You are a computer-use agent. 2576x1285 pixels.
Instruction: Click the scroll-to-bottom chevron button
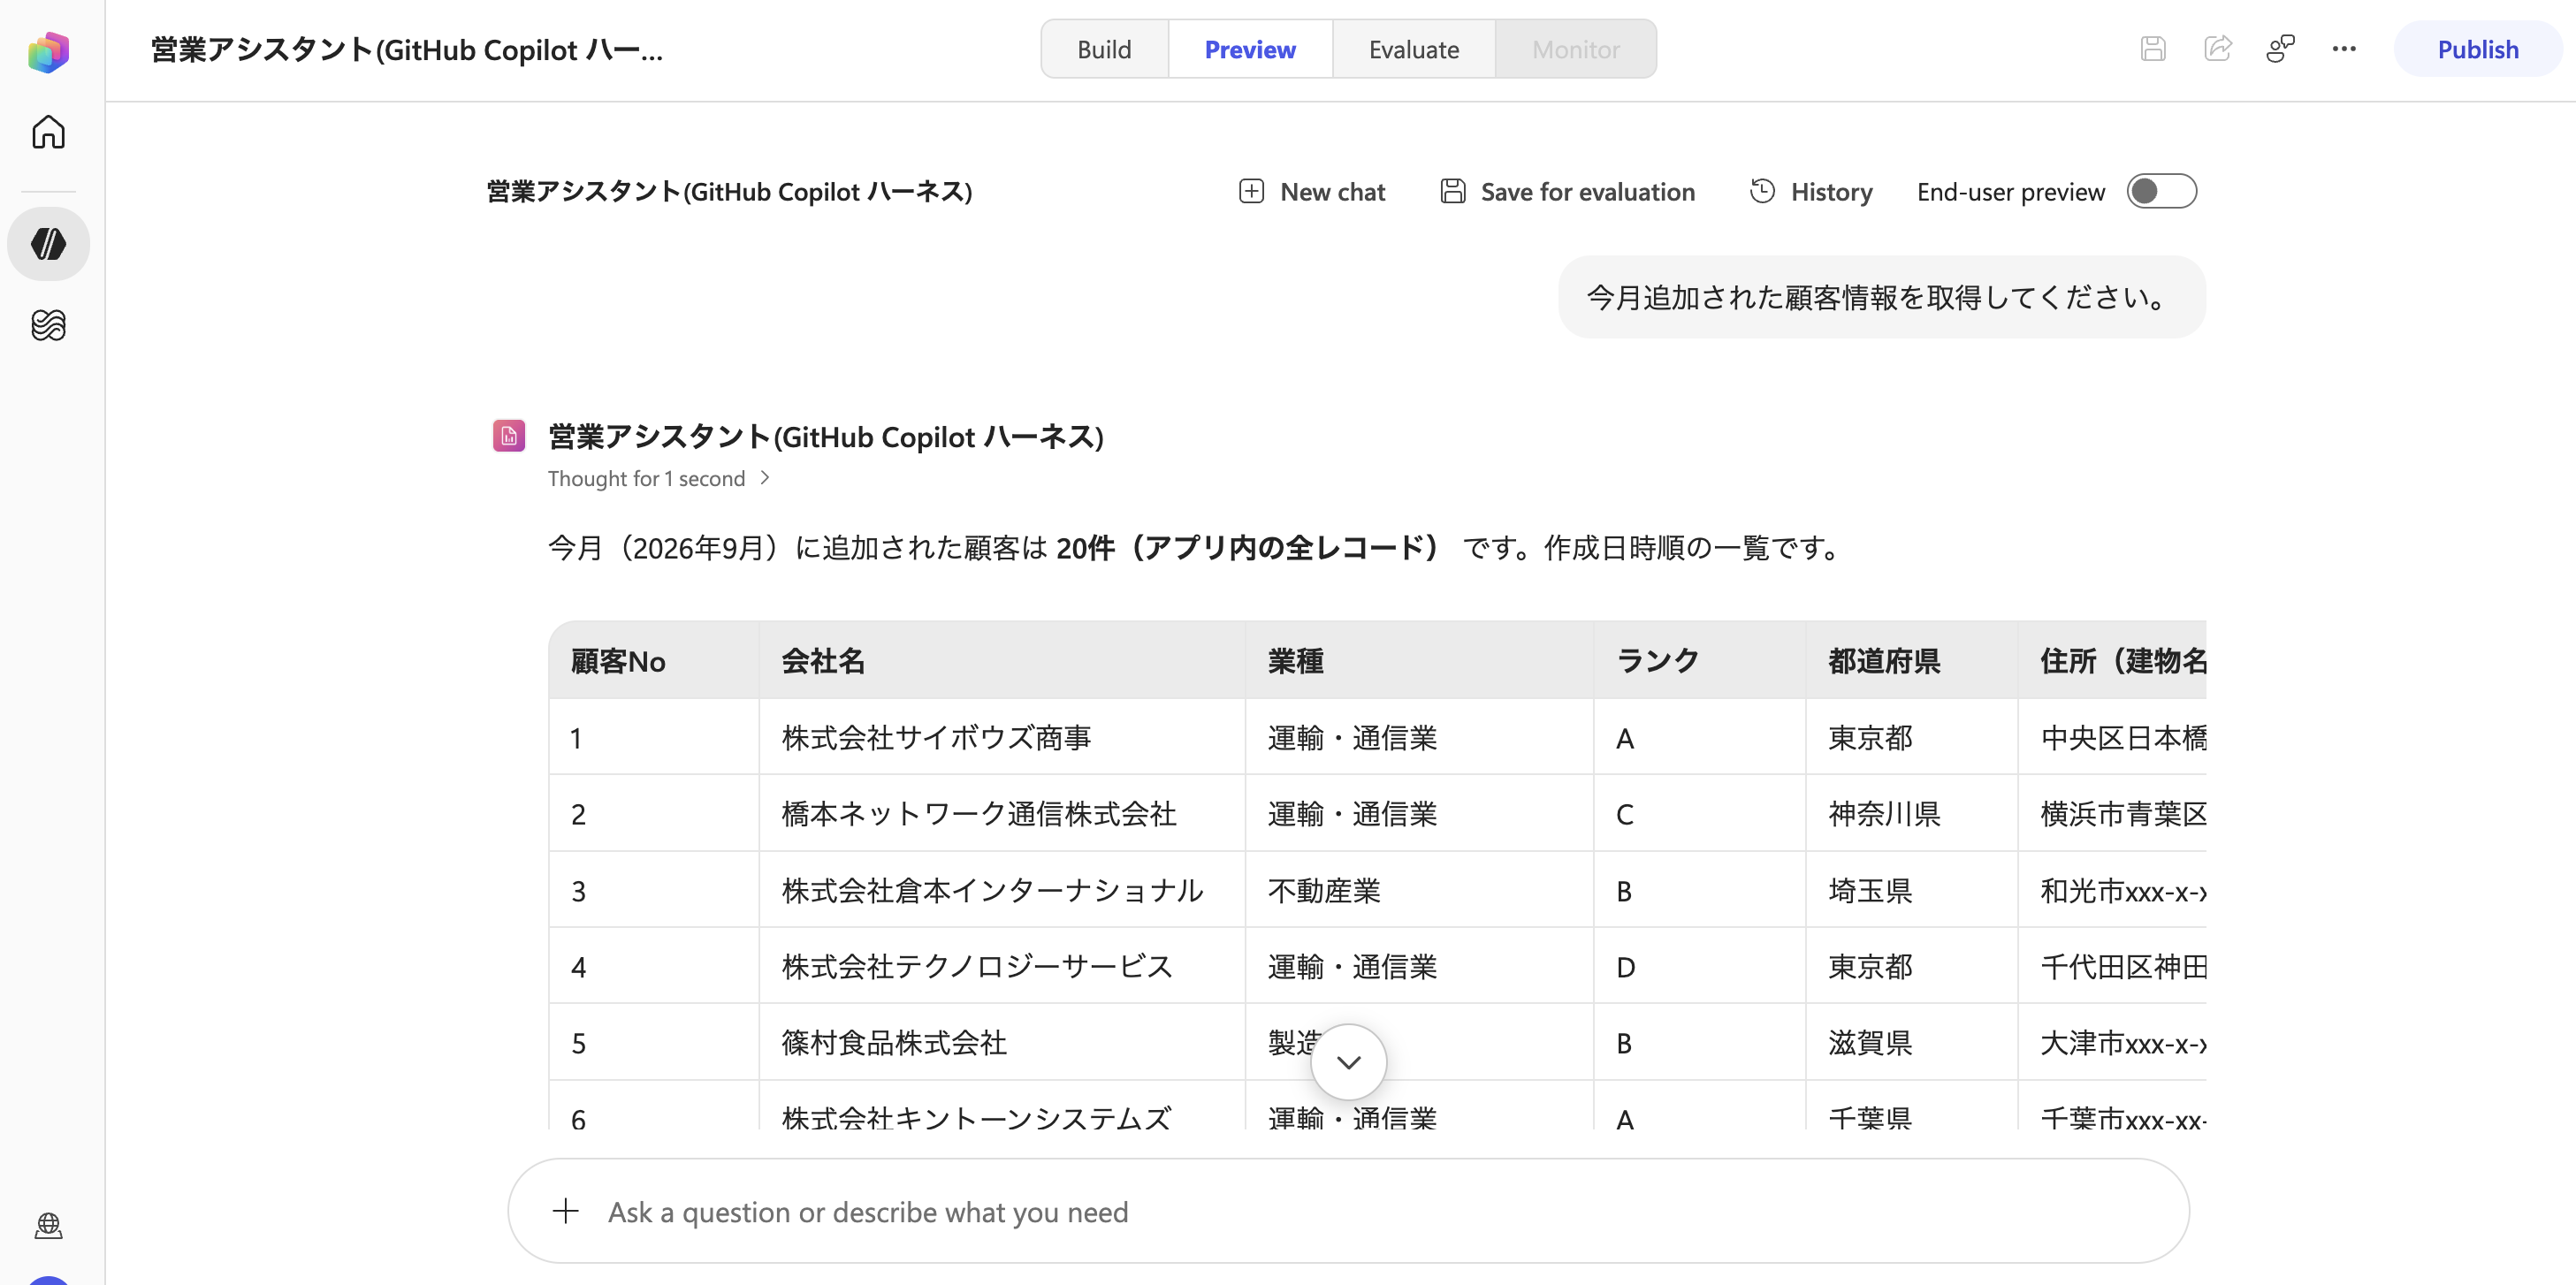(x=1348, y=1062)
